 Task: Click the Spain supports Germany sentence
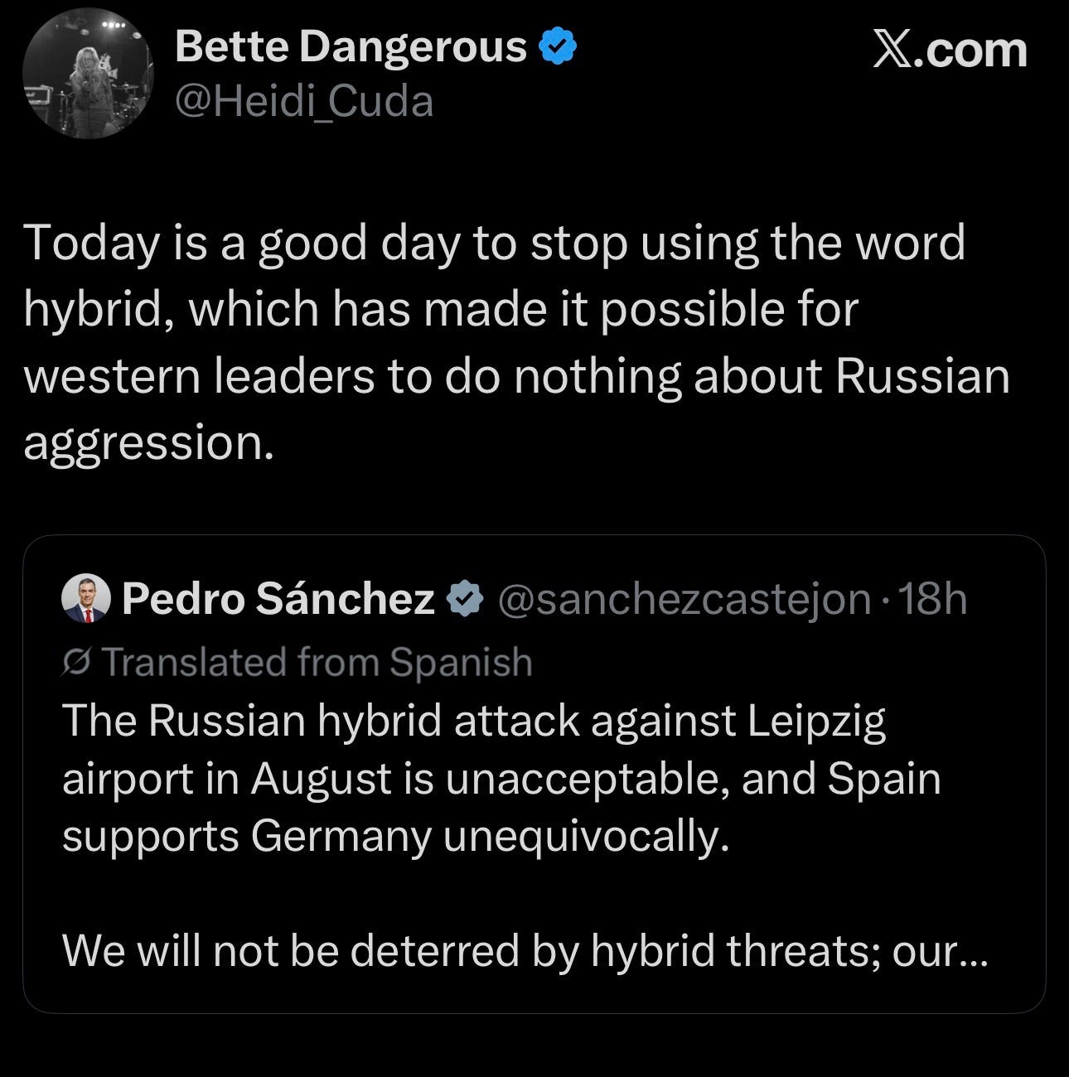[x=502, y=808]
